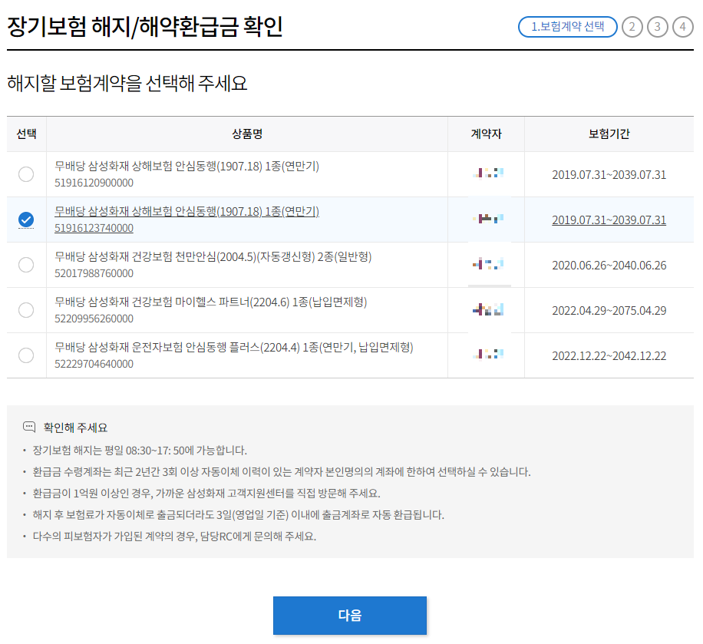Click notice line about 담당RC에게 문의
Screen dimensions: 703x644
[174, 537]
